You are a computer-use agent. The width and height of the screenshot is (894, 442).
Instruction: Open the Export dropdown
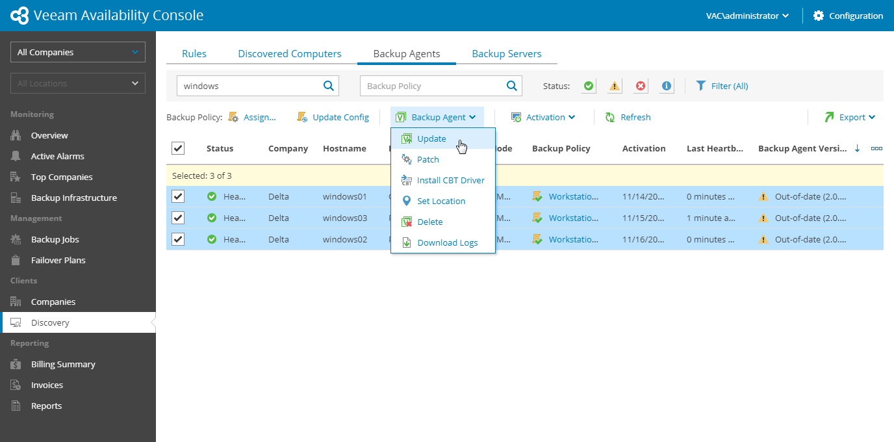pyautogui.click(x=850, y=117)
